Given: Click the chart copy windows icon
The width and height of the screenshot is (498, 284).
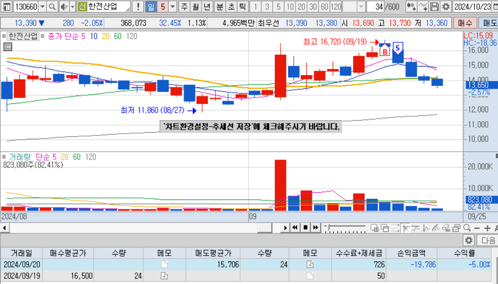Looking at the screenshot, I should tap(457, 228).
